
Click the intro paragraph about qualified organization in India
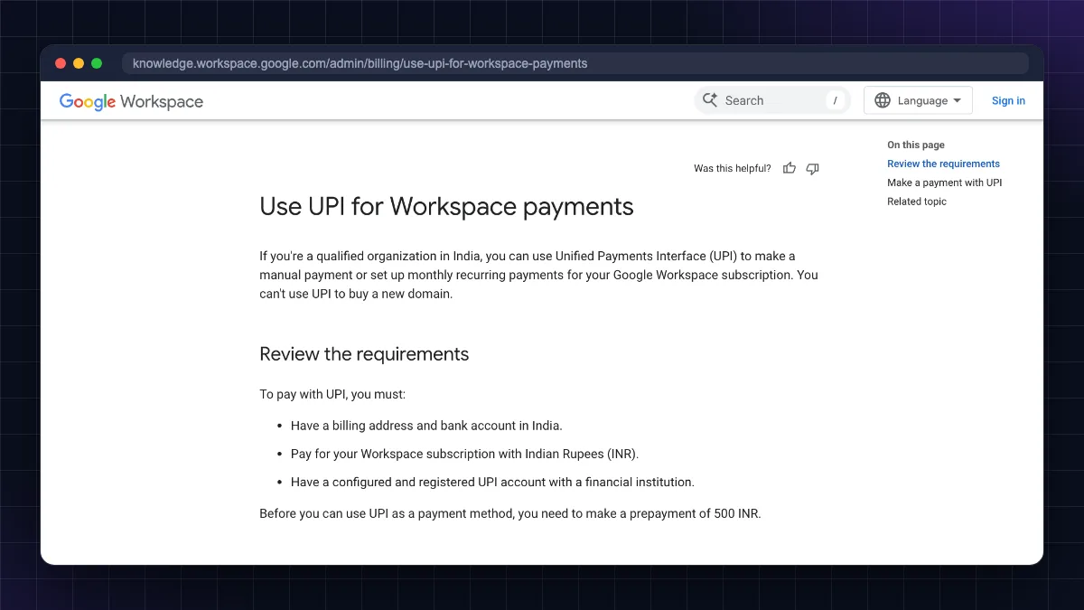[x=539, y=275]
